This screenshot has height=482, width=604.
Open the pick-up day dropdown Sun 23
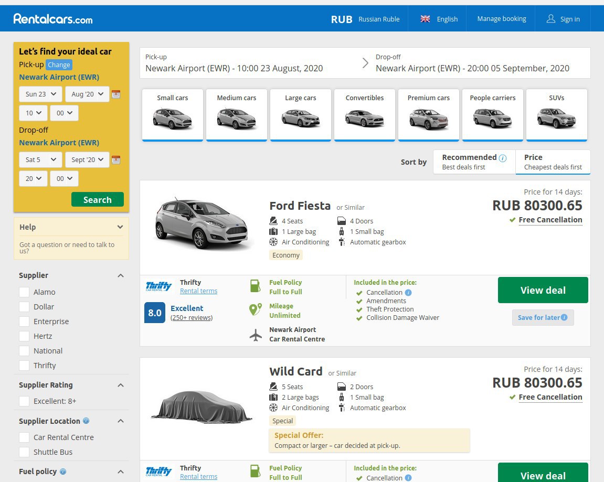tap(40, 94)
